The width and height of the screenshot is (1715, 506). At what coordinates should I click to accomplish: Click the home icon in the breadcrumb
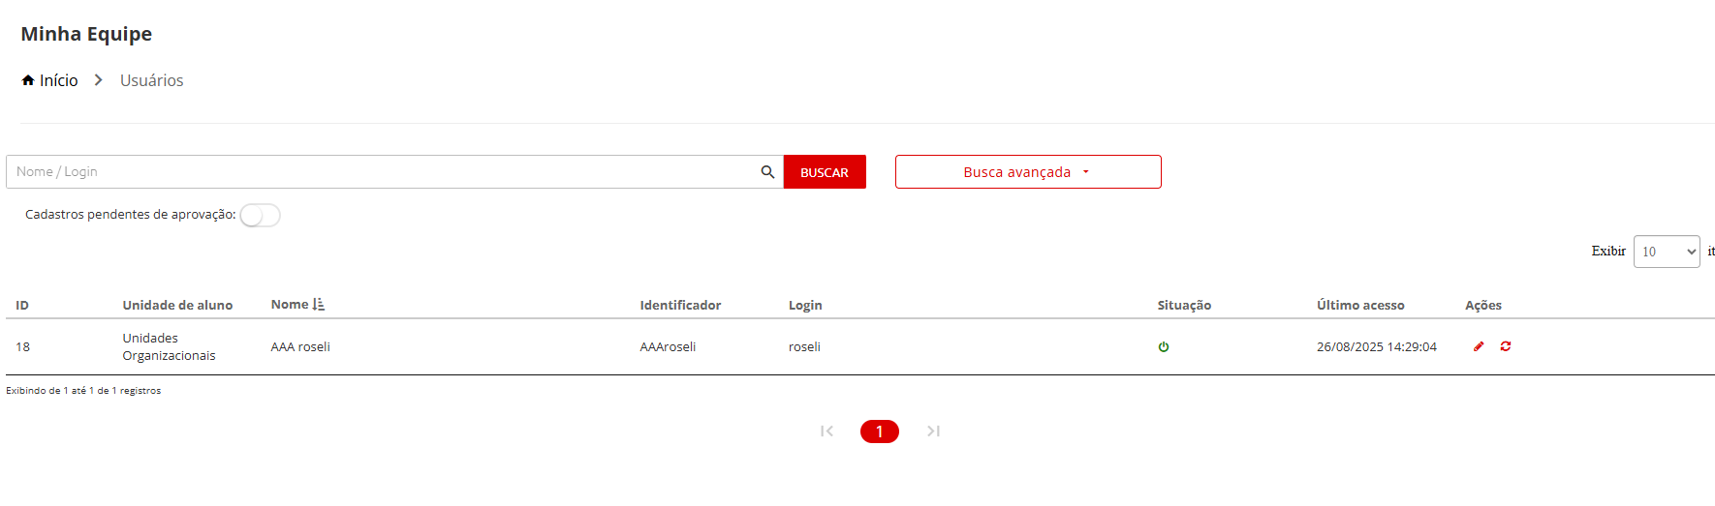28,80
